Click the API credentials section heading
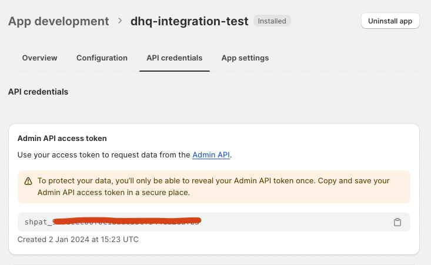This screenshot has height=265, width=431. [x=38, y=92]
